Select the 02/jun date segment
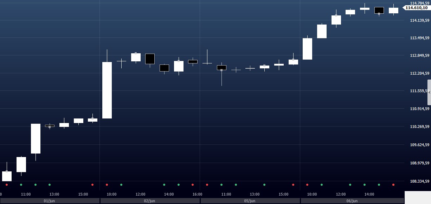Viewport: 431px width, 204px height. (150, 201)
